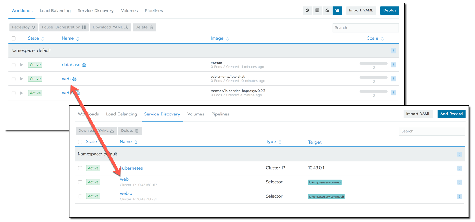Open the weblb record link in Service Discovery
Image resolution: width=475 pixels, height=222 pixels.
click(x=126, y=193)
